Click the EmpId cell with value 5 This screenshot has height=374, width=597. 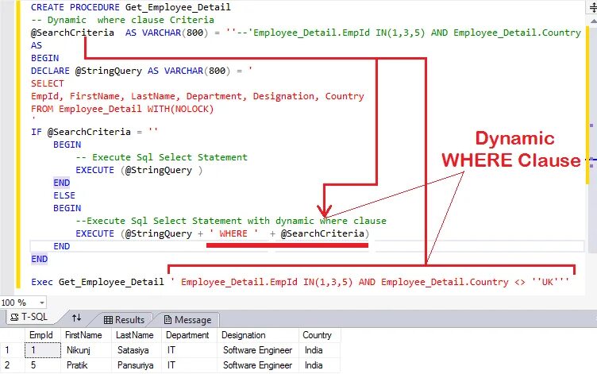[x=42, y=365]
